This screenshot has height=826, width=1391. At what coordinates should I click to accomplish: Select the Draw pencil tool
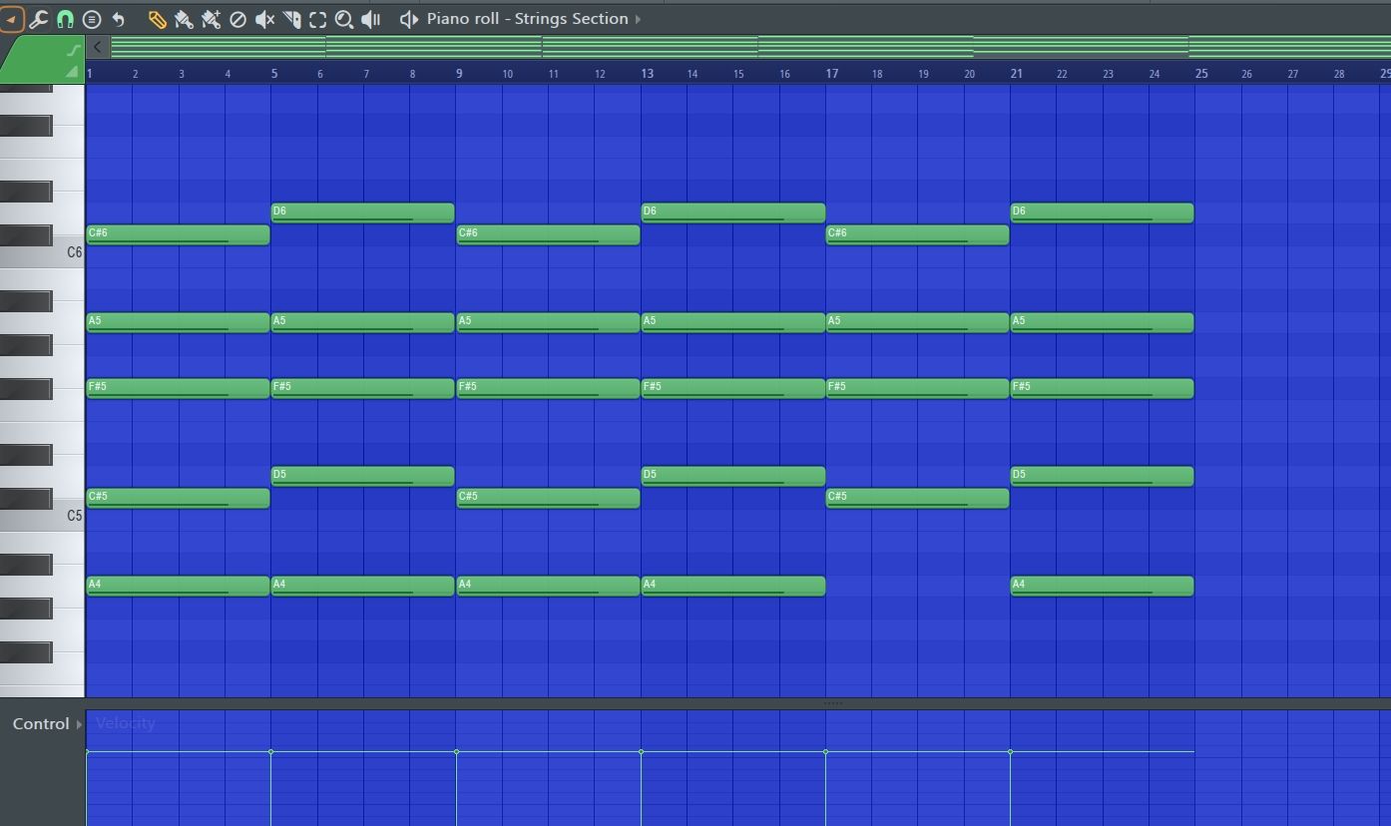point(157,19)
